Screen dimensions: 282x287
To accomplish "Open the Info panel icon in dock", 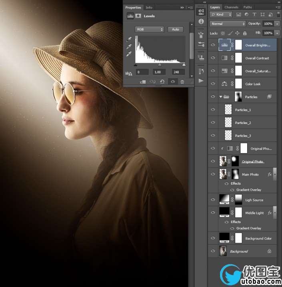I will [x=201, y=22].
